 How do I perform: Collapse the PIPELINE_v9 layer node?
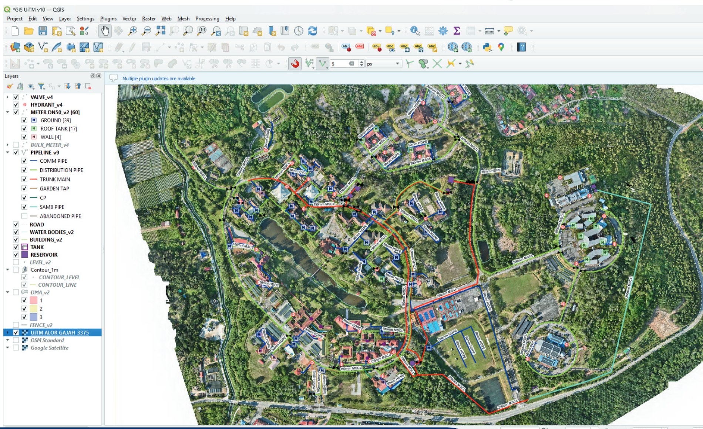pyautogui.click(x=7, y=152)
